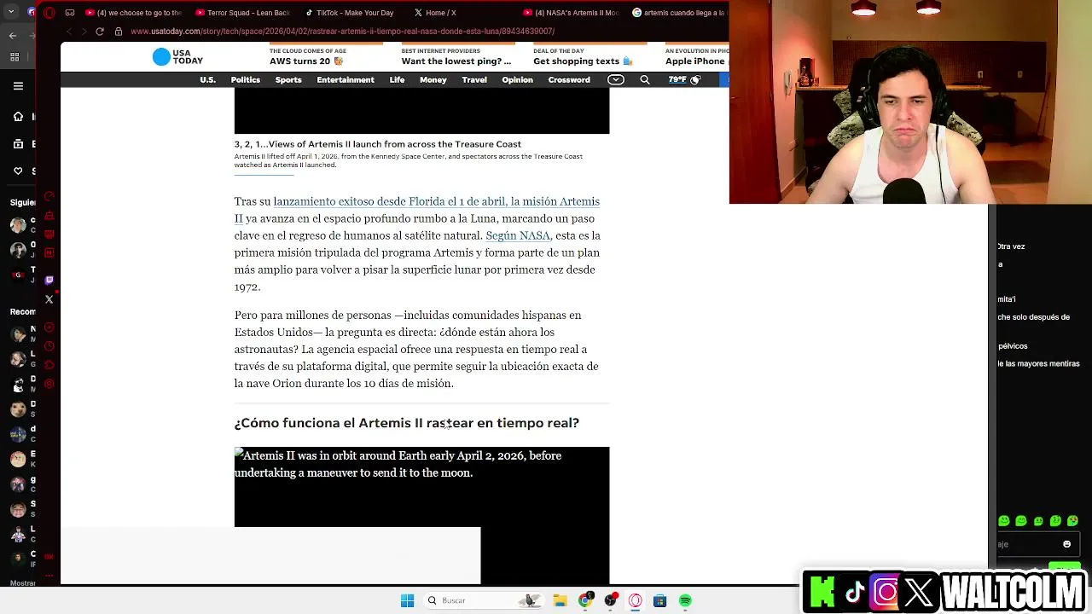This screenshot has width=1092, height=614.
Task: Click the '3, 2, 1...Views of Artemis II launch' caption
Action: [378, 144]
